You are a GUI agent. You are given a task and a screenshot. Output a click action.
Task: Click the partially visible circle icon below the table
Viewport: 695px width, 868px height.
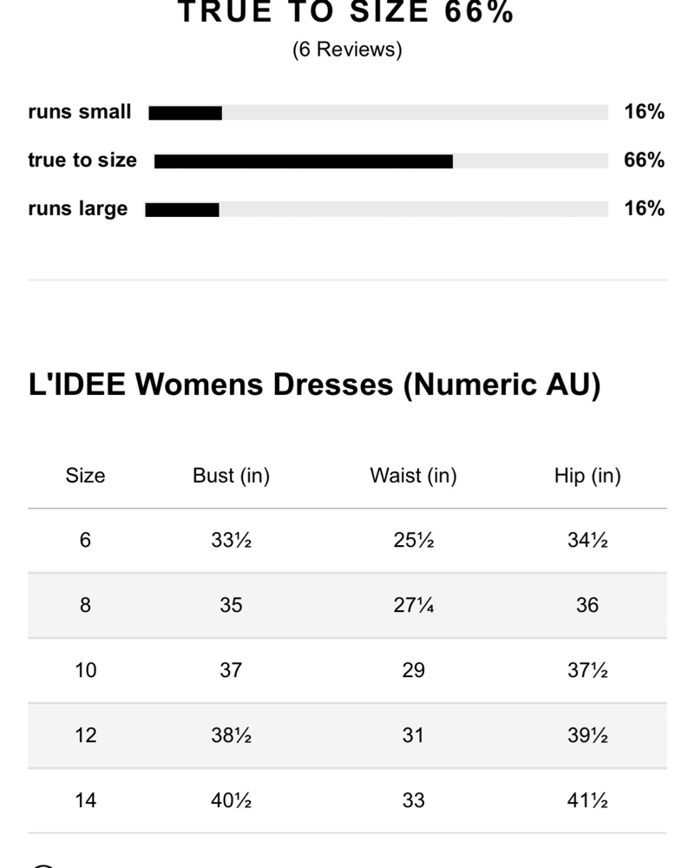[x=43, y=865]
